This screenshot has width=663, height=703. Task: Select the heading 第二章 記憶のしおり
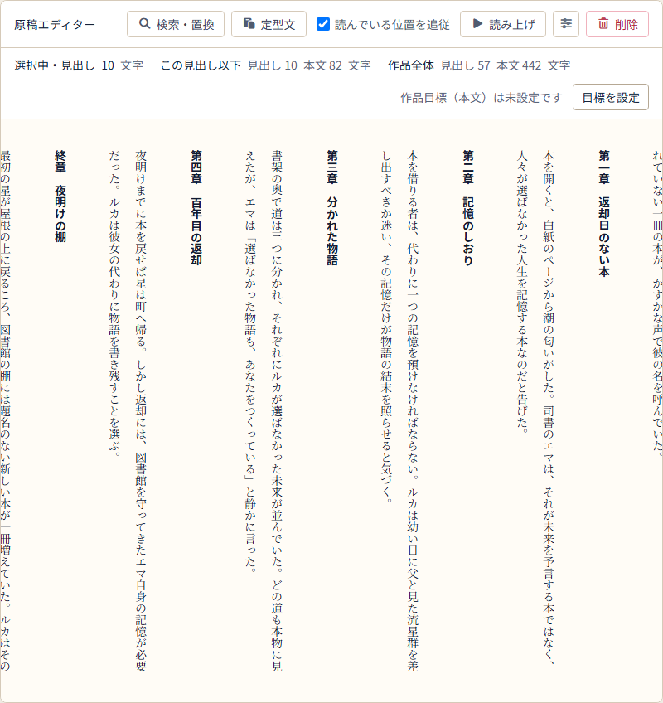point(468,207)
